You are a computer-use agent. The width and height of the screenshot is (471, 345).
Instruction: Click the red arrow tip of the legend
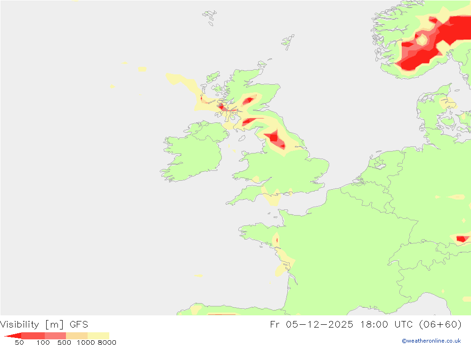pos(12,336)
